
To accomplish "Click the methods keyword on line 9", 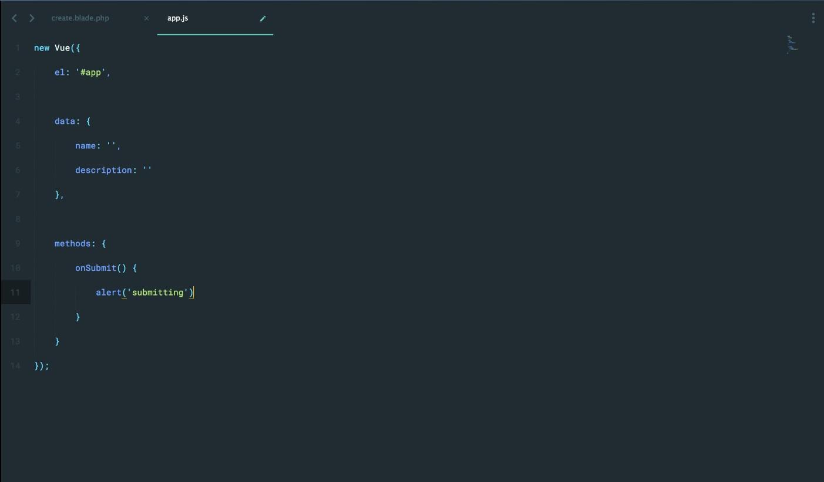I will click(x=73, y=243).
